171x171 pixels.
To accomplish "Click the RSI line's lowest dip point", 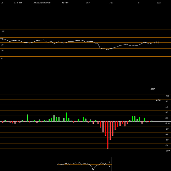I will tap(107, 50).
